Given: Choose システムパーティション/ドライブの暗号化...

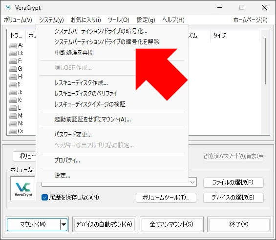Looking at the screenshot, I should pyautogui.click(x=112, y=31).
